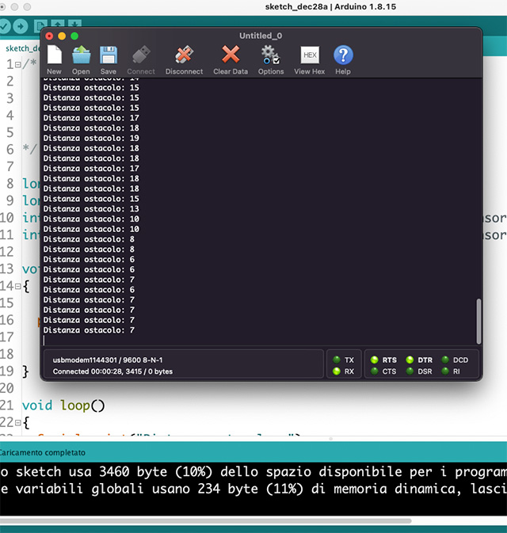Toggle the RTS signal indicator
Screen dimensions: 507x533
click(x=375, y=360)
